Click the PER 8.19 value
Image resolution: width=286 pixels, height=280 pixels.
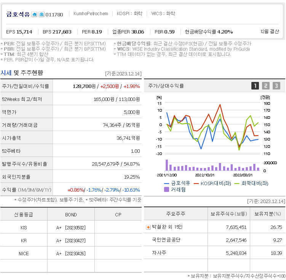pos(92,32)
